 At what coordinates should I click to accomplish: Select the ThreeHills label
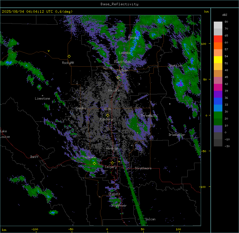click(149, 116)
